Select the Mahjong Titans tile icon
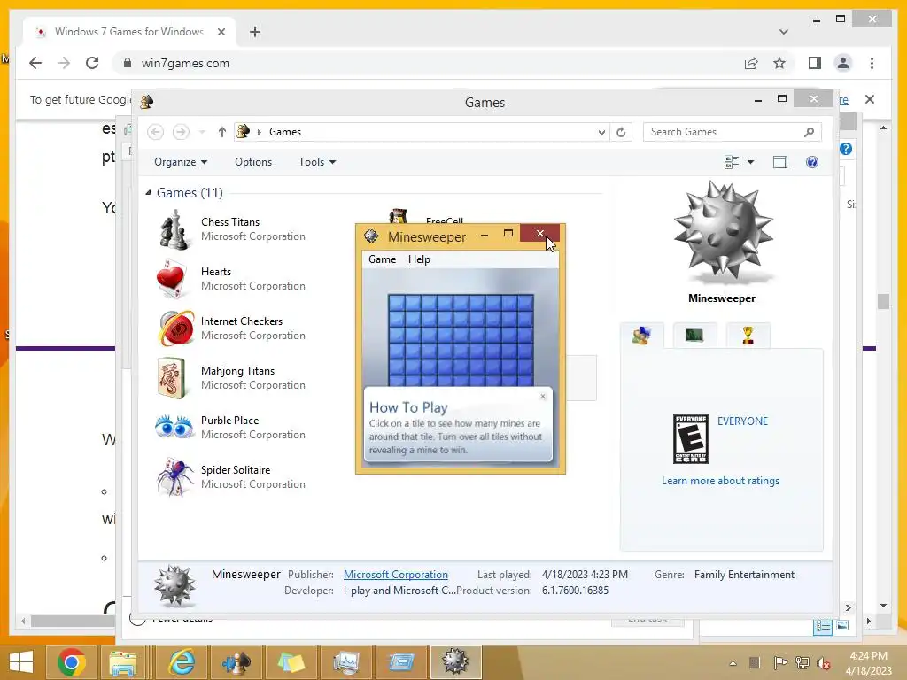The height and width of the screenshot is (680, 907). [172, 378]
